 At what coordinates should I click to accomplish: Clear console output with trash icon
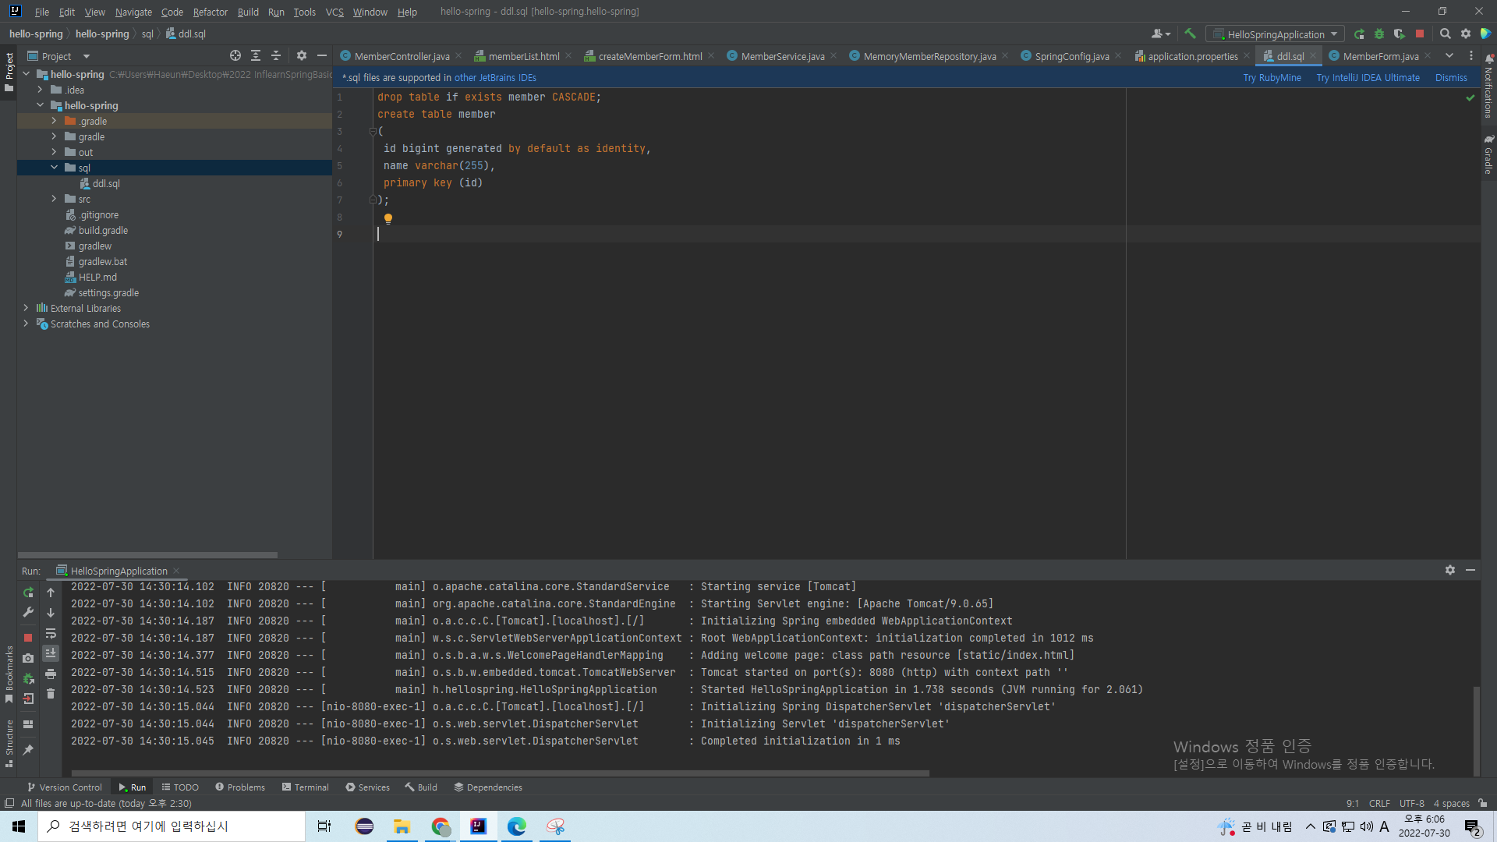(x=51, y=693)
